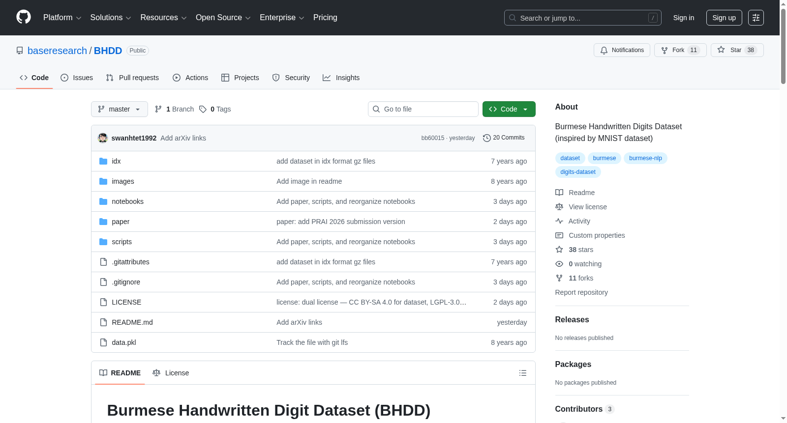Click the book icon beside Readme link
The image size is (787, 423).
click(559, 193)
